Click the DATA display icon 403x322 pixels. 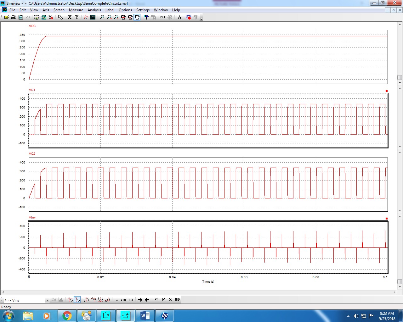[37, 17]
